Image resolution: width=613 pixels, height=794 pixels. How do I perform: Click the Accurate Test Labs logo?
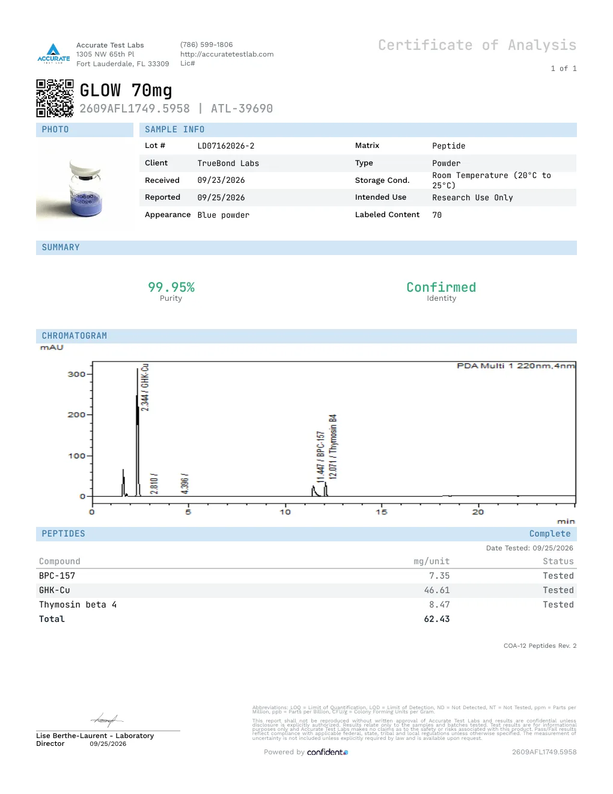point(53,54)
